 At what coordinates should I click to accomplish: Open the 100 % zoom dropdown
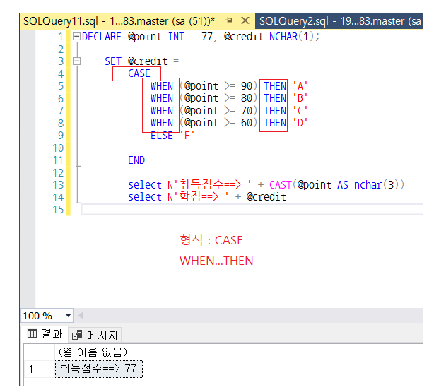click(68, 316)
